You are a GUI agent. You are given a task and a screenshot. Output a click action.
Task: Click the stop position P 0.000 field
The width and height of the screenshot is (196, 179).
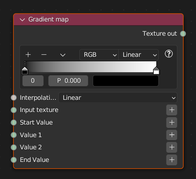pos(68,81)
